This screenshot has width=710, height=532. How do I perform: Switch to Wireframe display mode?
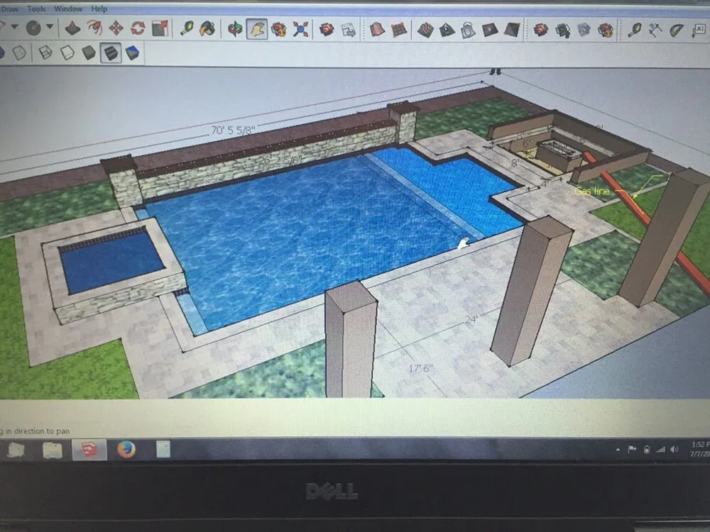45,52
